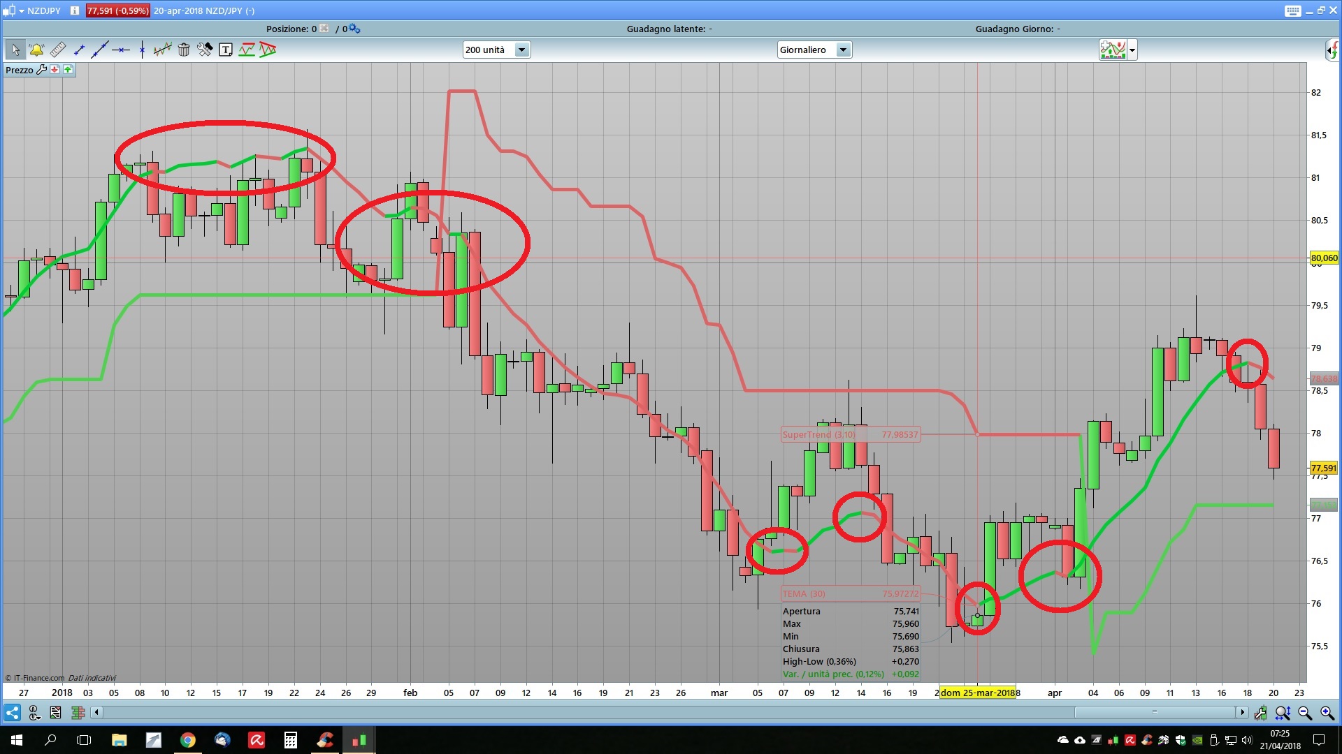Click the red-green triangle pattern tool
Viewport: 1342px width, 754px height.
[x=268, y=50]
